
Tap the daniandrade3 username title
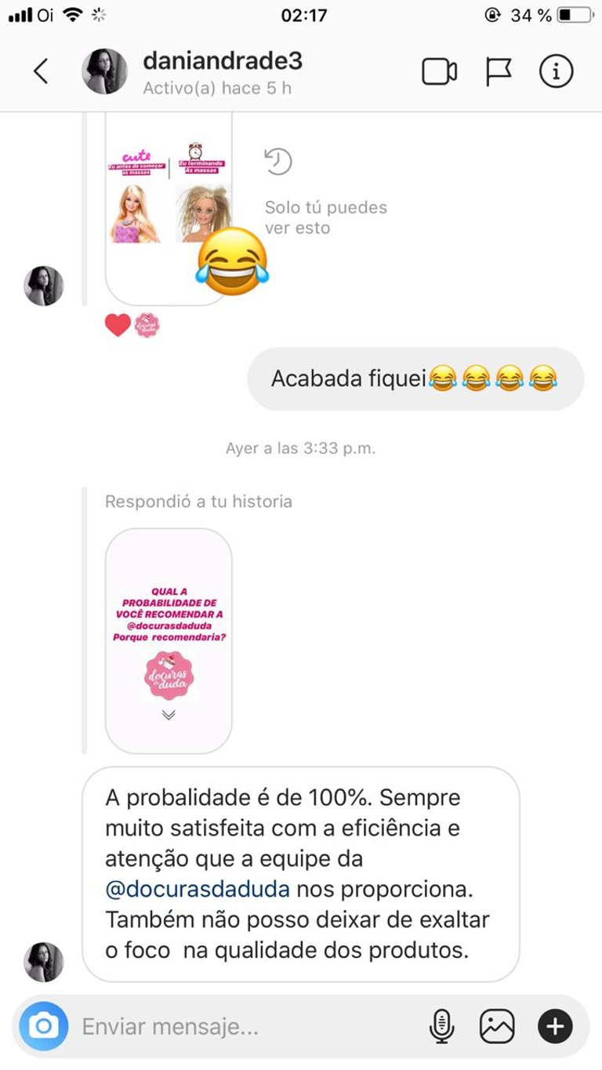click(223, 61)
